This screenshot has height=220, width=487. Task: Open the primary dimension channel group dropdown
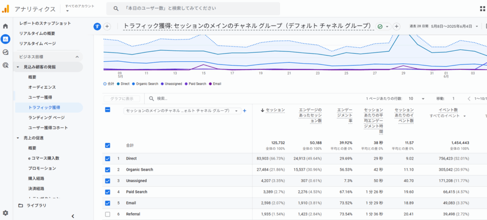(x=182, y=111)
